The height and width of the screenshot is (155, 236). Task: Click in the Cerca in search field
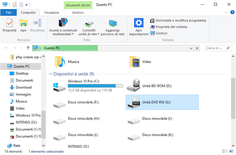tap(215, 48)
